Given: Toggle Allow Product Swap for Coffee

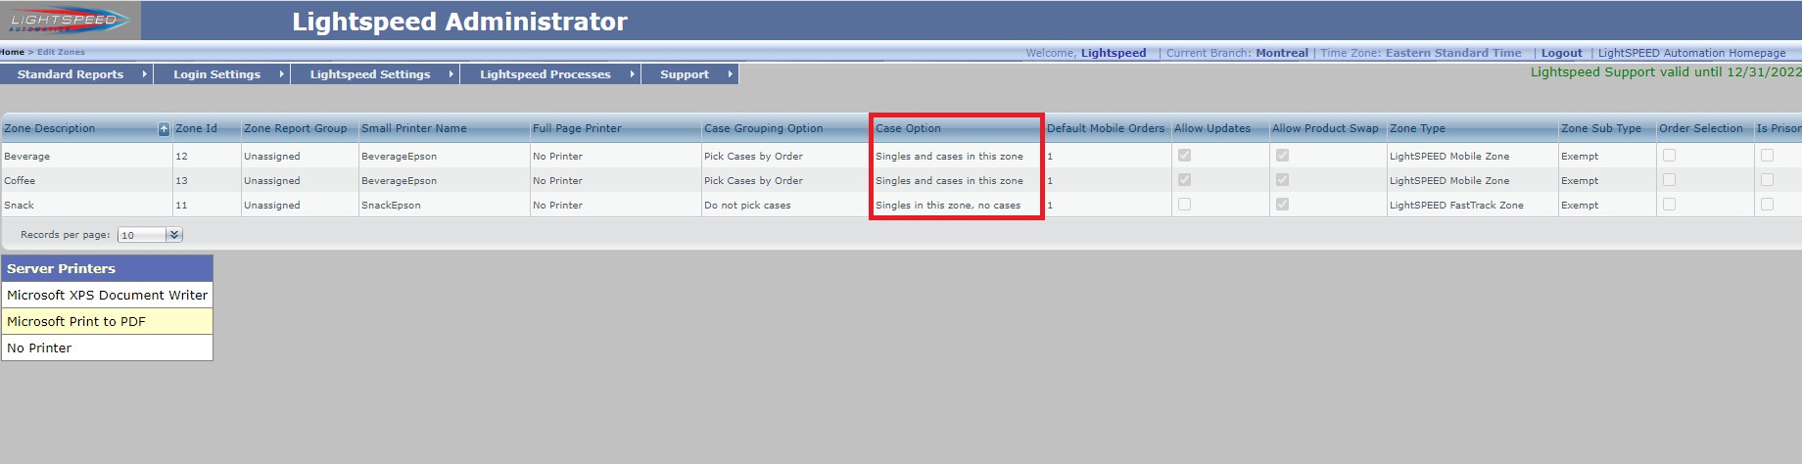Looking at the screenshot, I should point(1282,180).
